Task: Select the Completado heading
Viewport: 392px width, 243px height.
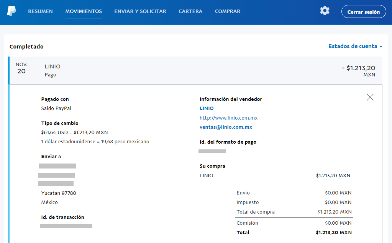Action: pyautogui.click(x=26, y=47)
